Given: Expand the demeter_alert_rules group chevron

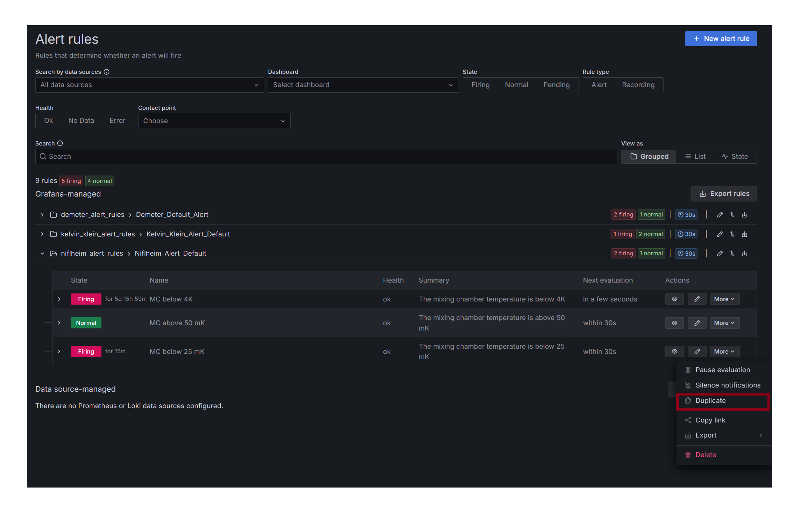Looking at the screenshot, I should (x=42, y=215).
